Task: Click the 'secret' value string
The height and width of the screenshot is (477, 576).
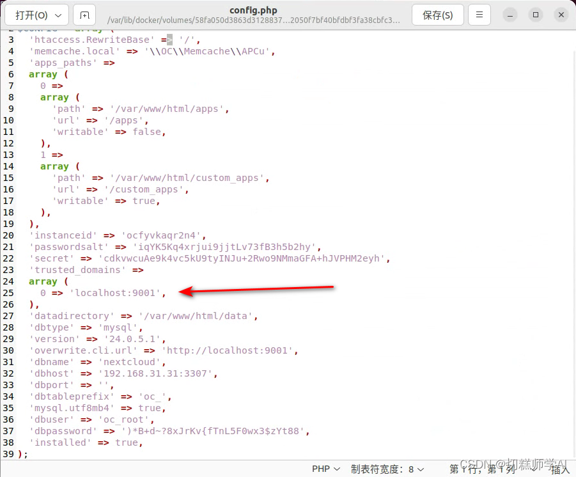Action: 242,259
